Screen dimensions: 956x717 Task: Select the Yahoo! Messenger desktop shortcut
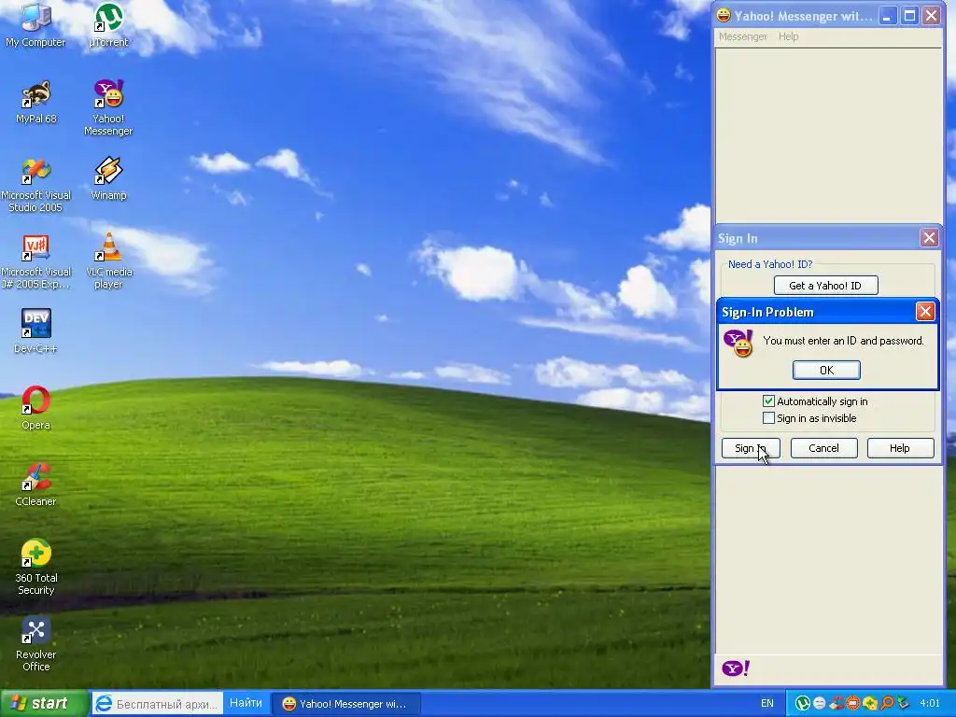(x=108, y=108)
